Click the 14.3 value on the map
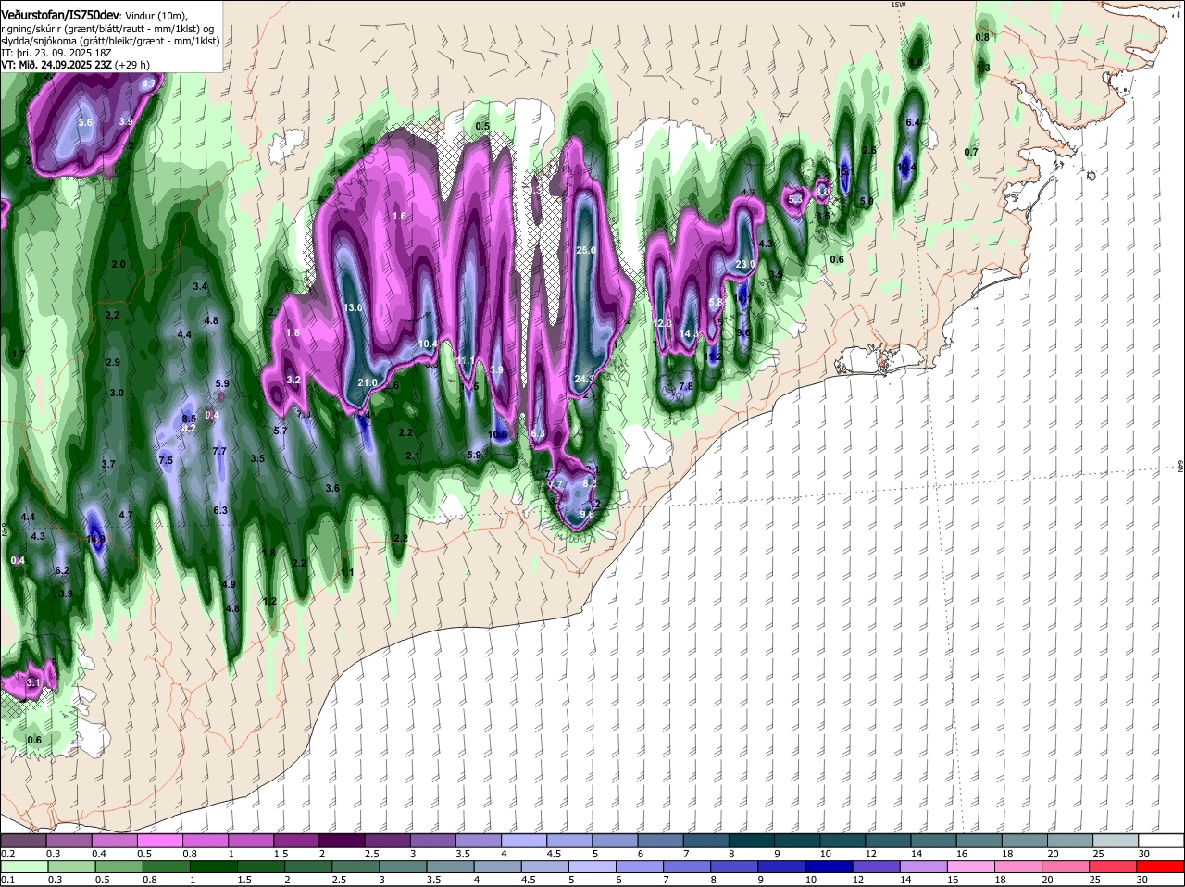The image size is (1185, 887). click(689, 334)
